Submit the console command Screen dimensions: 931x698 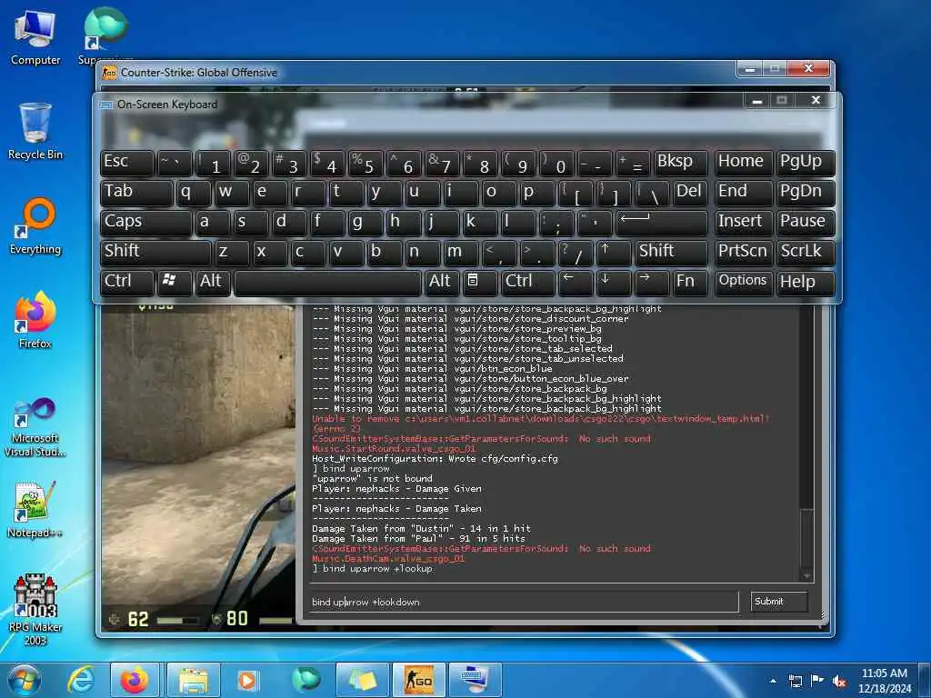click(x=778, y=602)
